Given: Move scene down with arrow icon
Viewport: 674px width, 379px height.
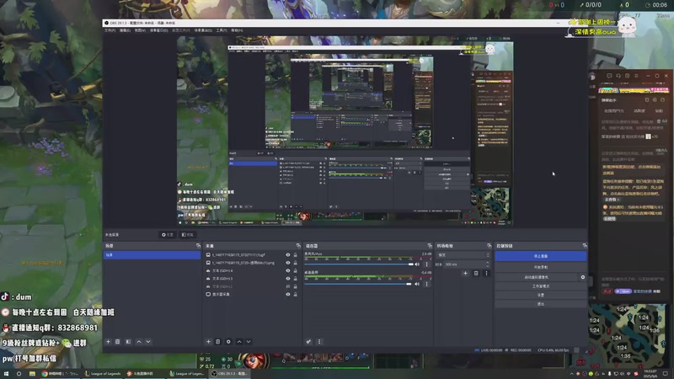Looking at the screenshot, I should [x=148, y=342].
